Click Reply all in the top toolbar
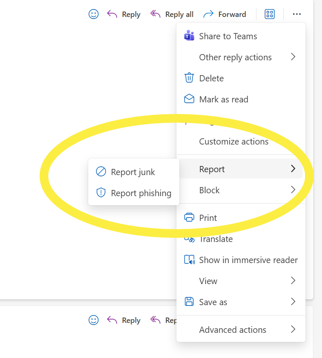This screenshot has width=322, height=358. (x=172, y=14)
